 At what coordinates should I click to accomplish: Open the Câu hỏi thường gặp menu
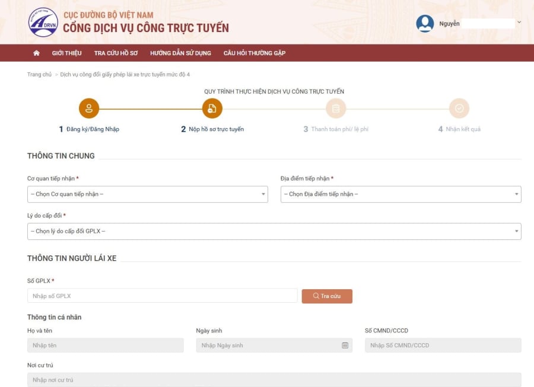253,53
